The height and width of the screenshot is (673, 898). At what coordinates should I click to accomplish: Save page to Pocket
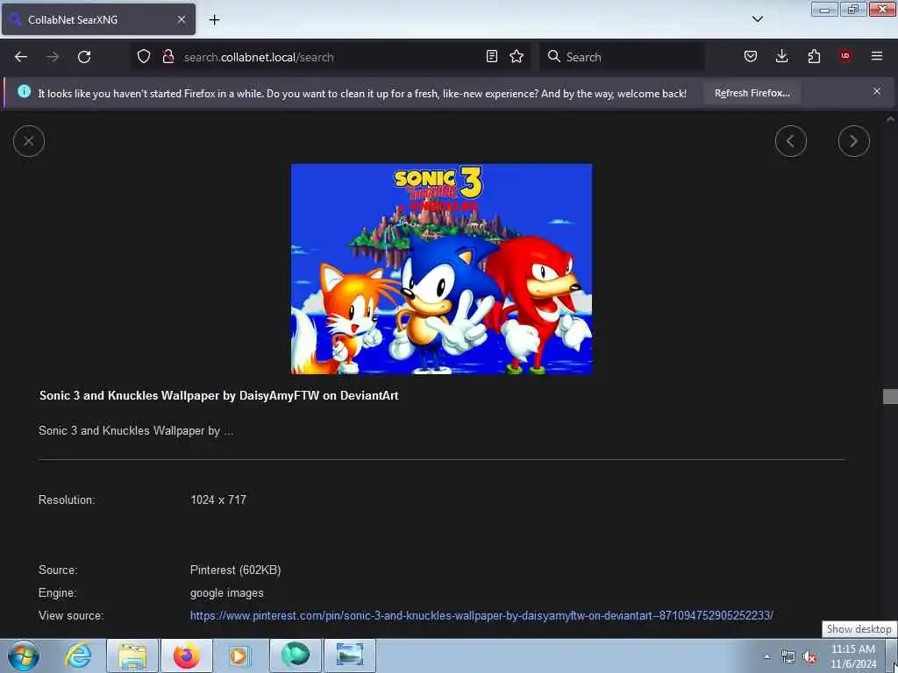point(751,56)
